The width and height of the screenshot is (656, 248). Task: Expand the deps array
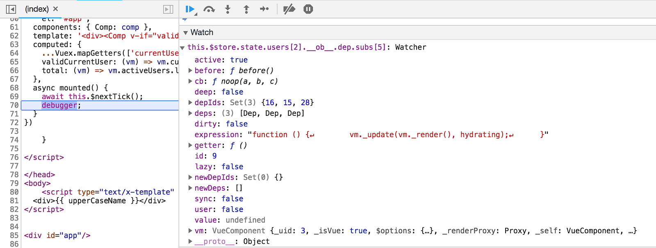tap(190, 113)
